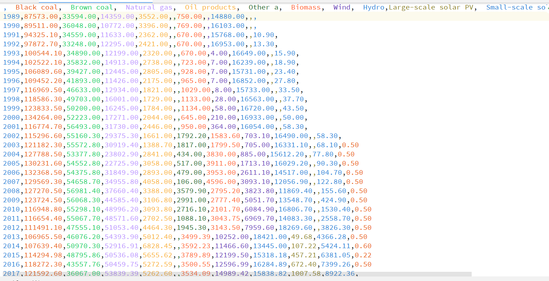This screenshot has height=281, width=549.
Task: Click the black coal value 87573.00
Action: click(41, 17)
